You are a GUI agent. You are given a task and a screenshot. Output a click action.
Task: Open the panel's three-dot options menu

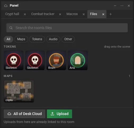point(122,6)
